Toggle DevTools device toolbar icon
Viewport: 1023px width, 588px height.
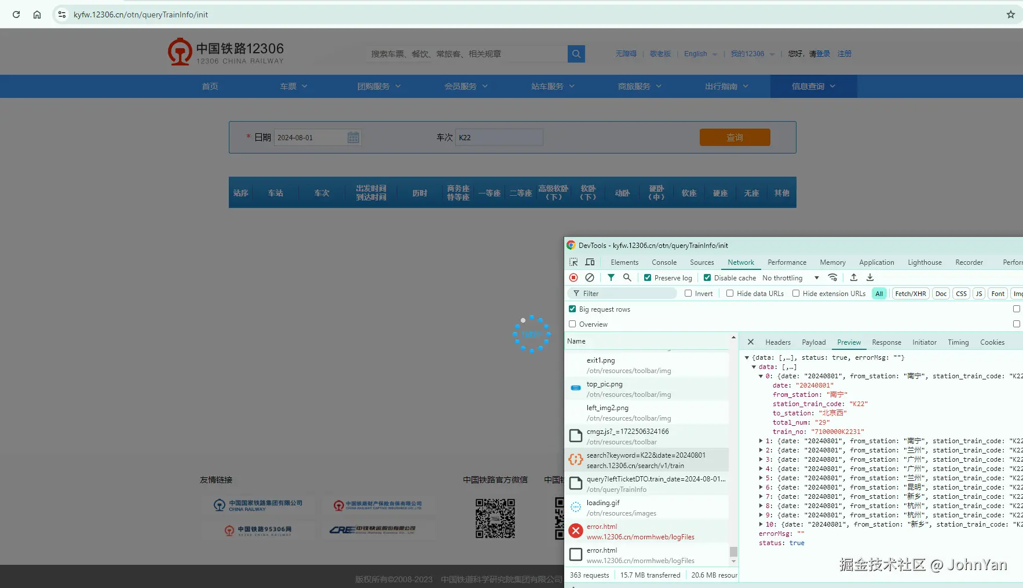(x=590, y=262)
